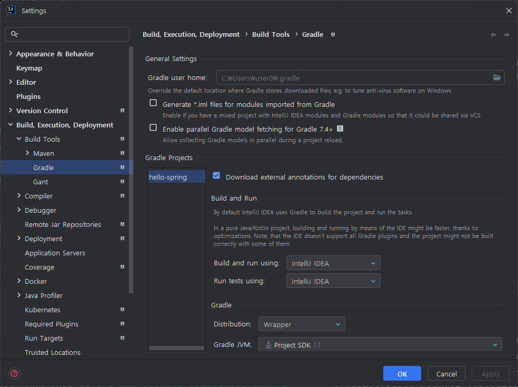
Task: Click the OK button
Action: click(402, 373)
